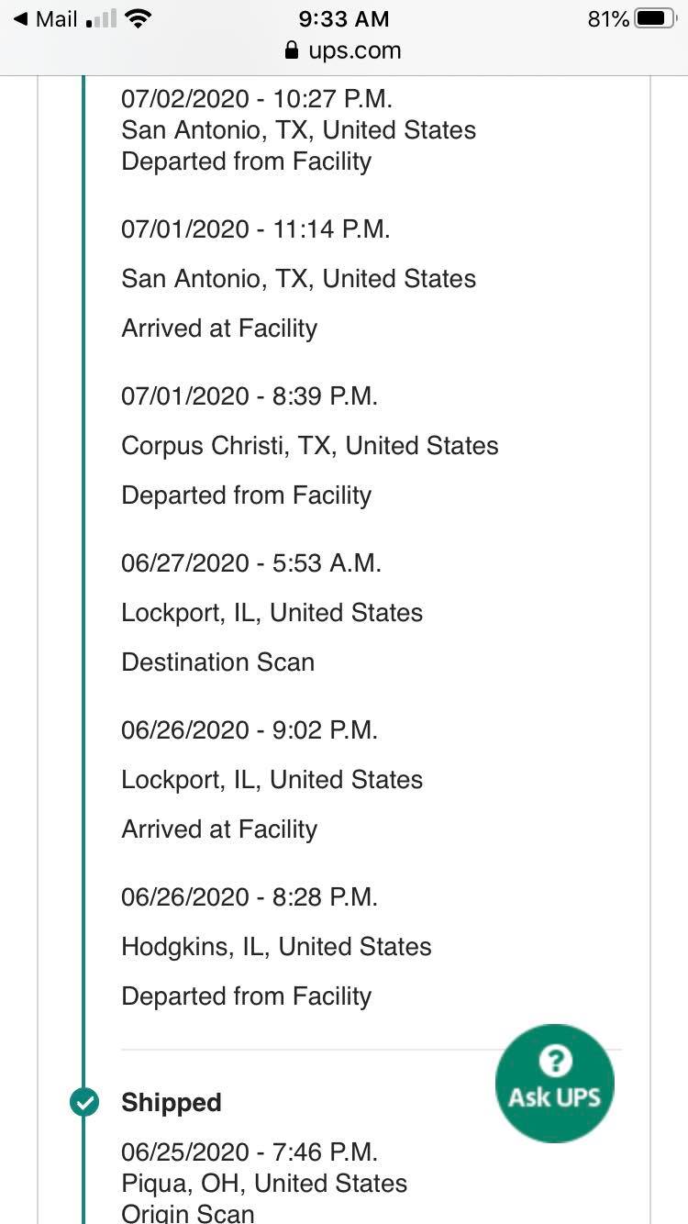Tap the 81% battery percentage text
This screenshot has height=1224, width=688.
click(608, 18)
